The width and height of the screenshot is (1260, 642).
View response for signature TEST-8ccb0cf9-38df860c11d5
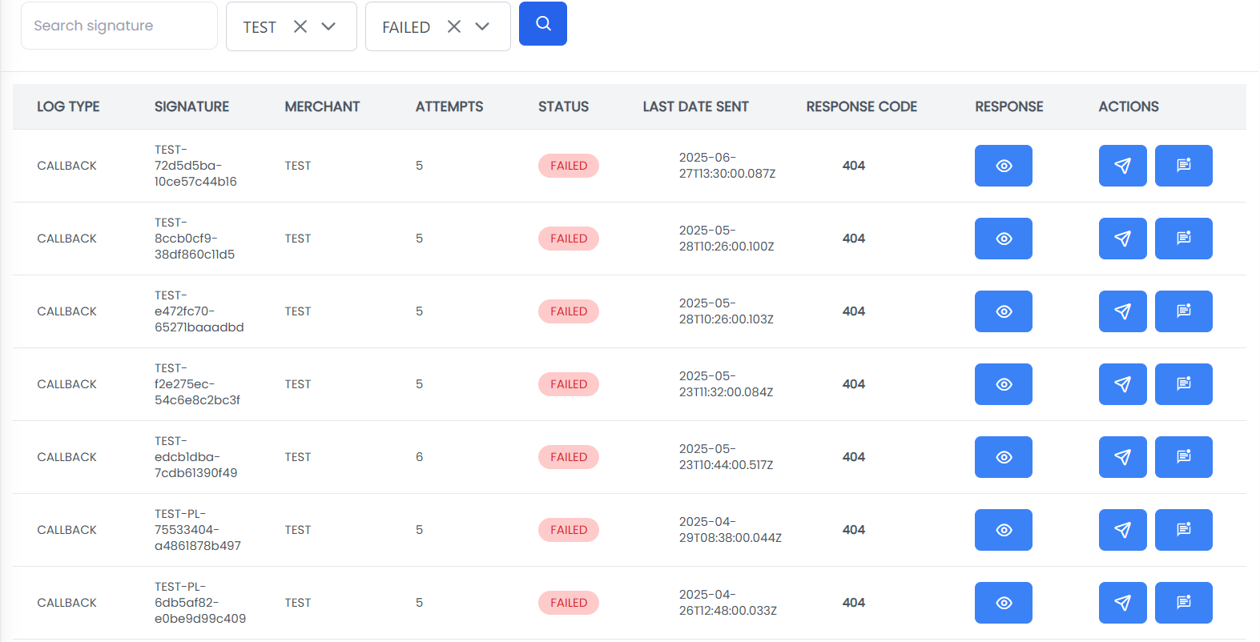click(x=1004, y=239)
